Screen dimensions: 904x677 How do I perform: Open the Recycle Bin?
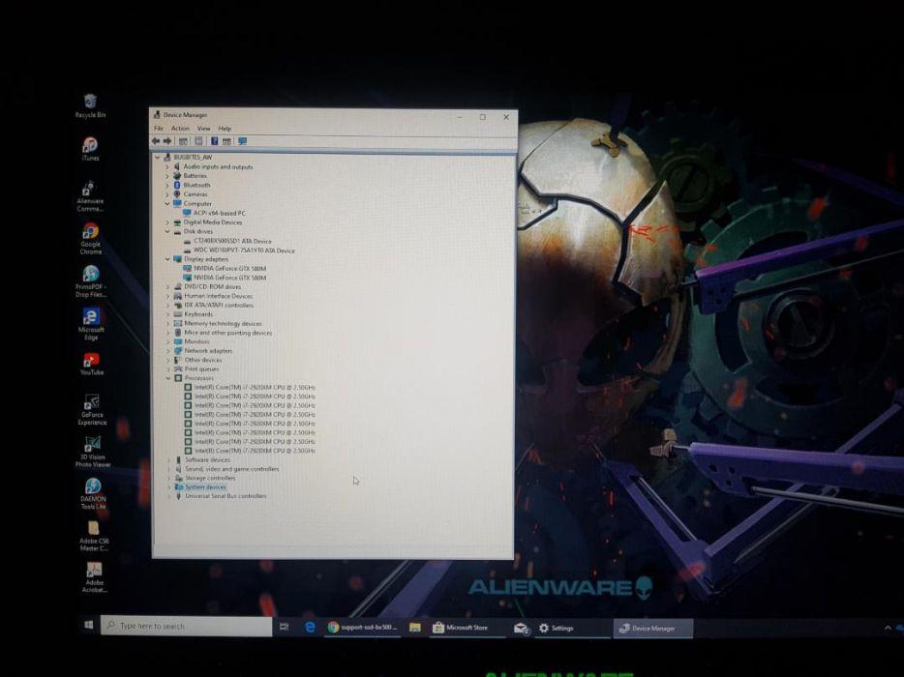(91, 102)
